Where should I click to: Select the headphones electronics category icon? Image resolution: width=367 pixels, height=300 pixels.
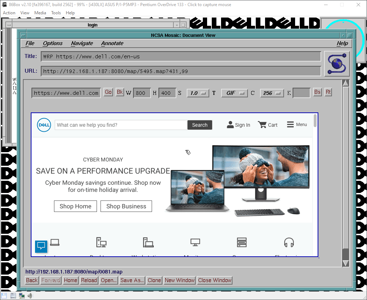(x=289, y=242)
